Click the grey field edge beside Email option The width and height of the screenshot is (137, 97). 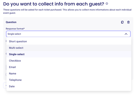click(x=6, y=68)
